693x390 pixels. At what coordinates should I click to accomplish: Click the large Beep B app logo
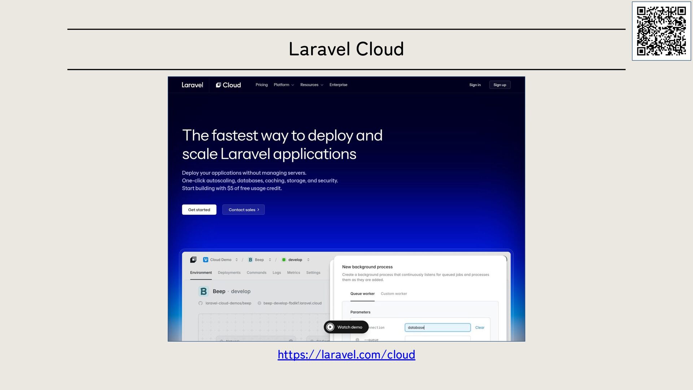(x=204, y=291)
